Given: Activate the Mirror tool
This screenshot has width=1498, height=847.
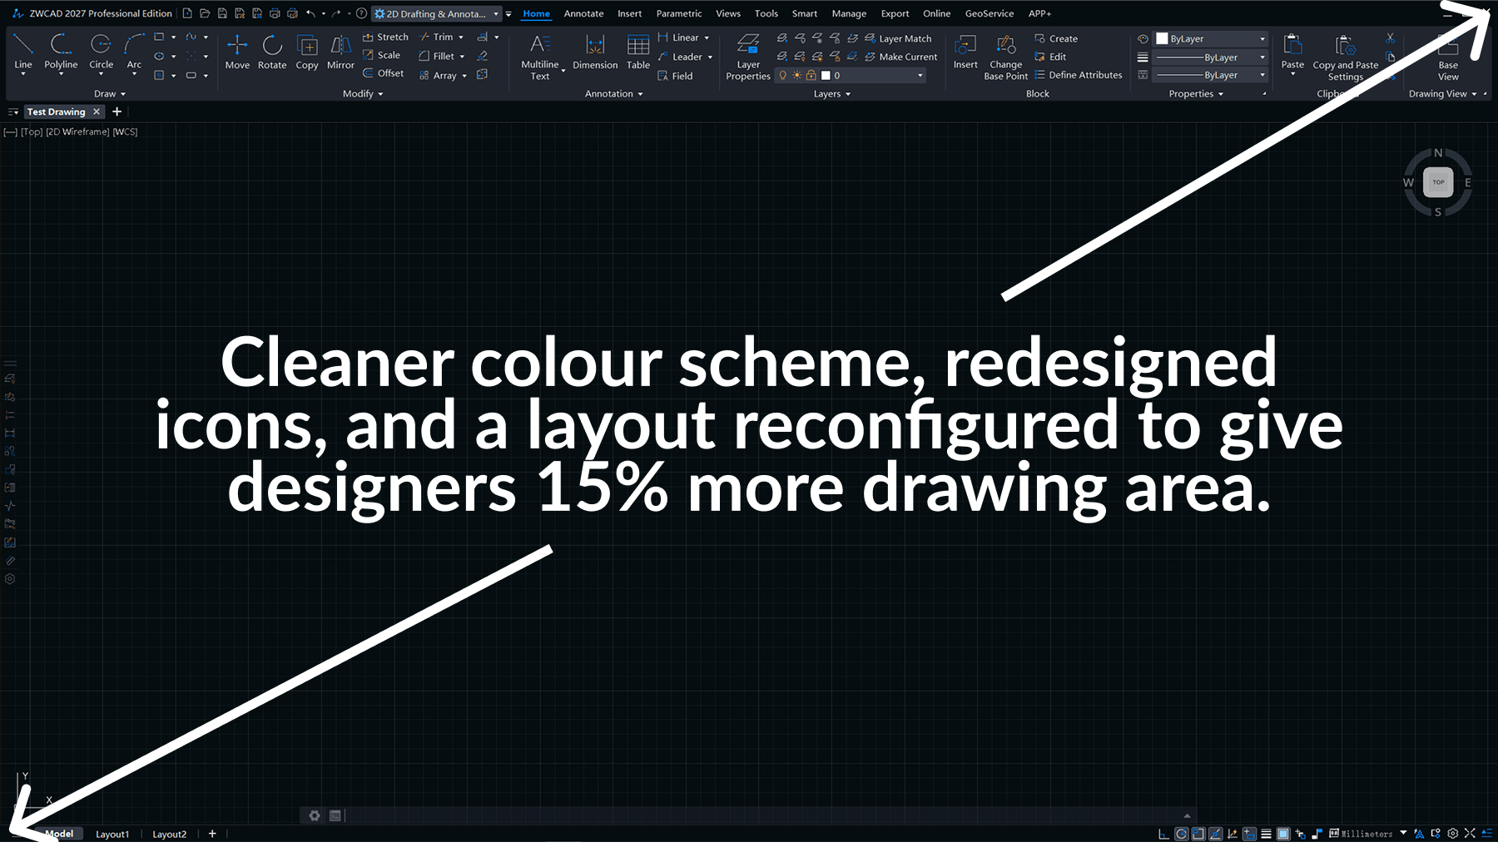Looking at the screenshot, I should [340, 52].
